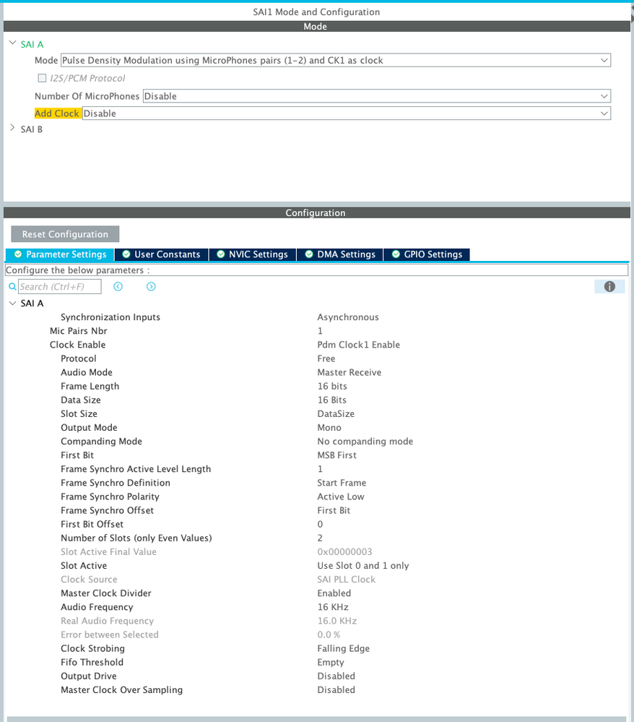Click the Reset Configuration button
Screen dimensions: 634x722
coord(64,233)
